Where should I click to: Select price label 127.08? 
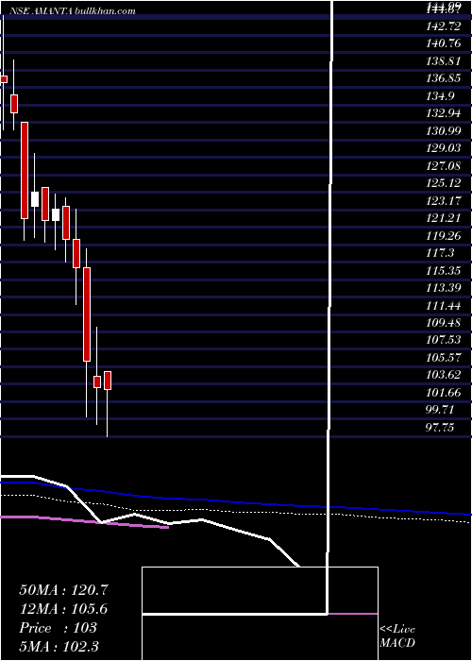(444, 165)
